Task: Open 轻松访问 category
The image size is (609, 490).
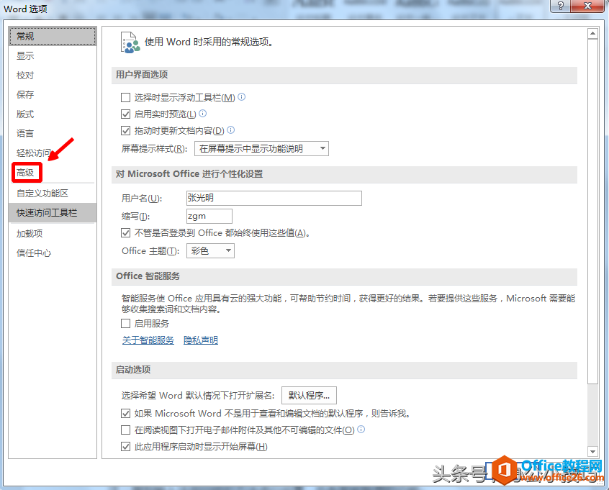Action: coord(53,153)
